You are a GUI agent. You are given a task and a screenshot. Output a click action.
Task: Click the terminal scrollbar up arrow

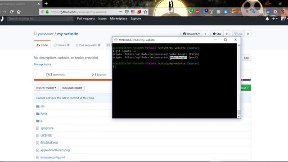(x=239, y=45)
